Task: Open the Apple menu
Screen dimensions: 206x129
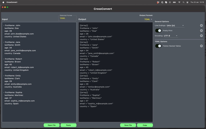Action: [3, 2]
